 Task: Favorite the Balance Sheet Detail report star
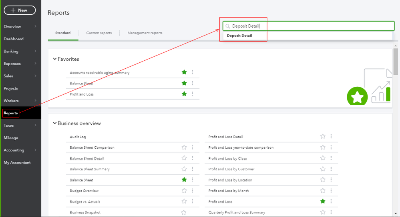[184, 158]
